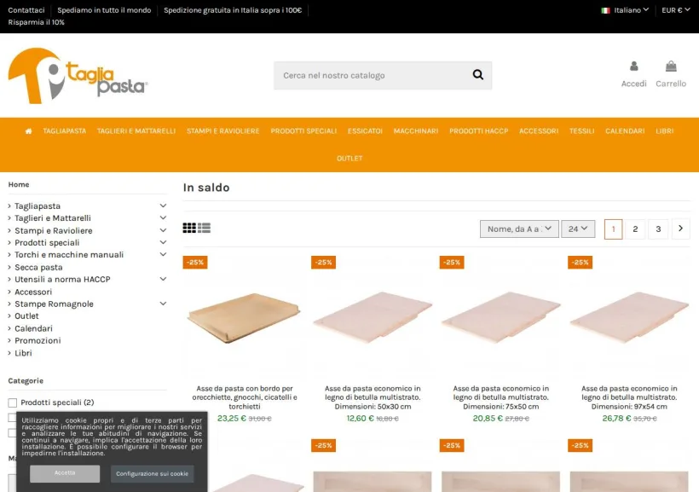Open Secca pasta sidebar category

pos(38,267)
